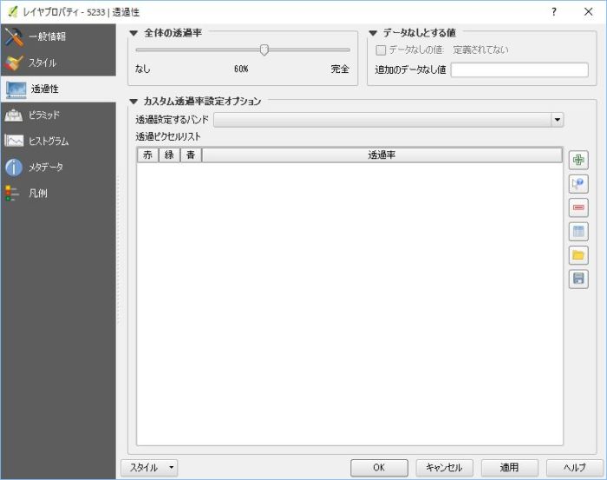Click the global transparency slider handle
Image resolution: width=607 pixels, height=480 pixels.
pos(264,50)
